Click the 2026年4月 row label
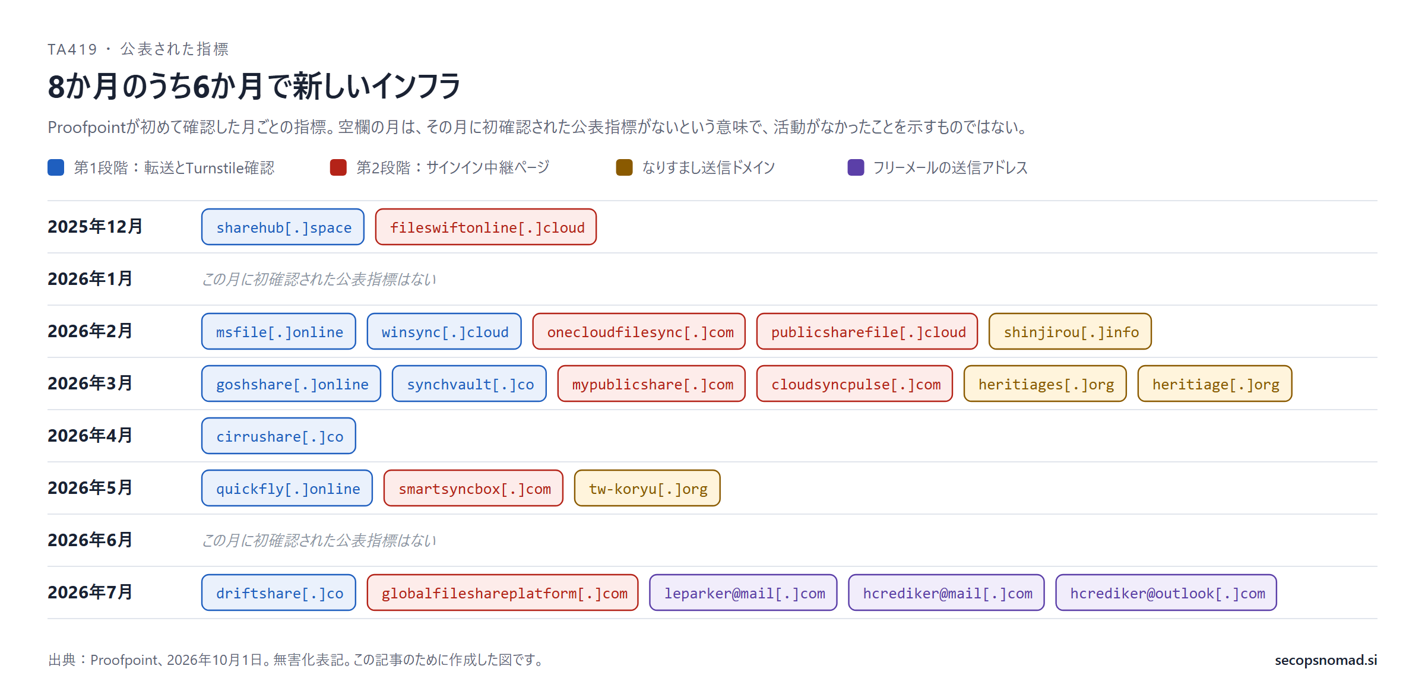This screenshot has width=1425, height=691. click(90, 436)
